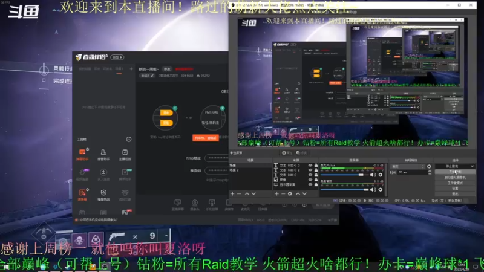Click 退出 to exit OBS
The height and width of the screenshot is (272, 484).
[x=455, y=194]
